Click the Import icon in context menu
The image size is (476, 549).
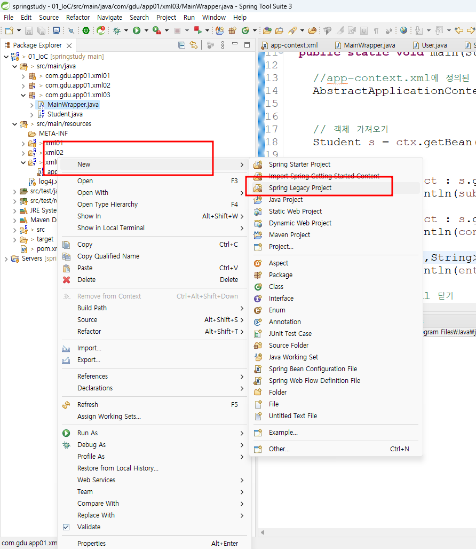point(66,348)
